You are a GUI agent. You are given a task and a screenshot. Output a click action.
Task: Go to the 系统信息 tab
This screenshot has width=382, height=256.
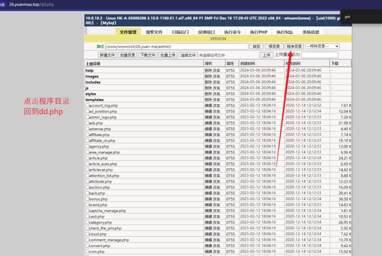point(311,32)
